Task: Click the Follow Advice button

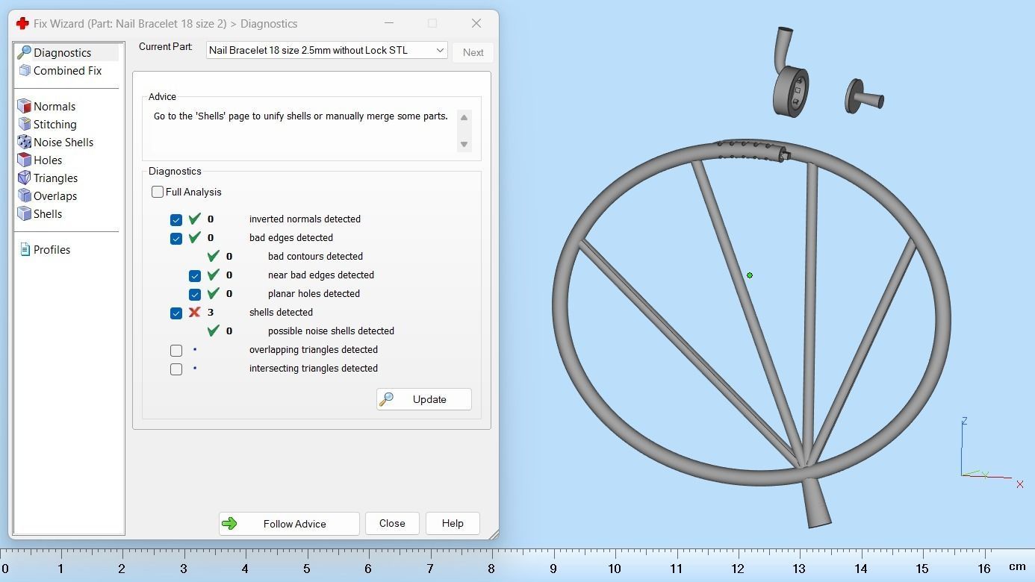Action: [x=289, y=524]
